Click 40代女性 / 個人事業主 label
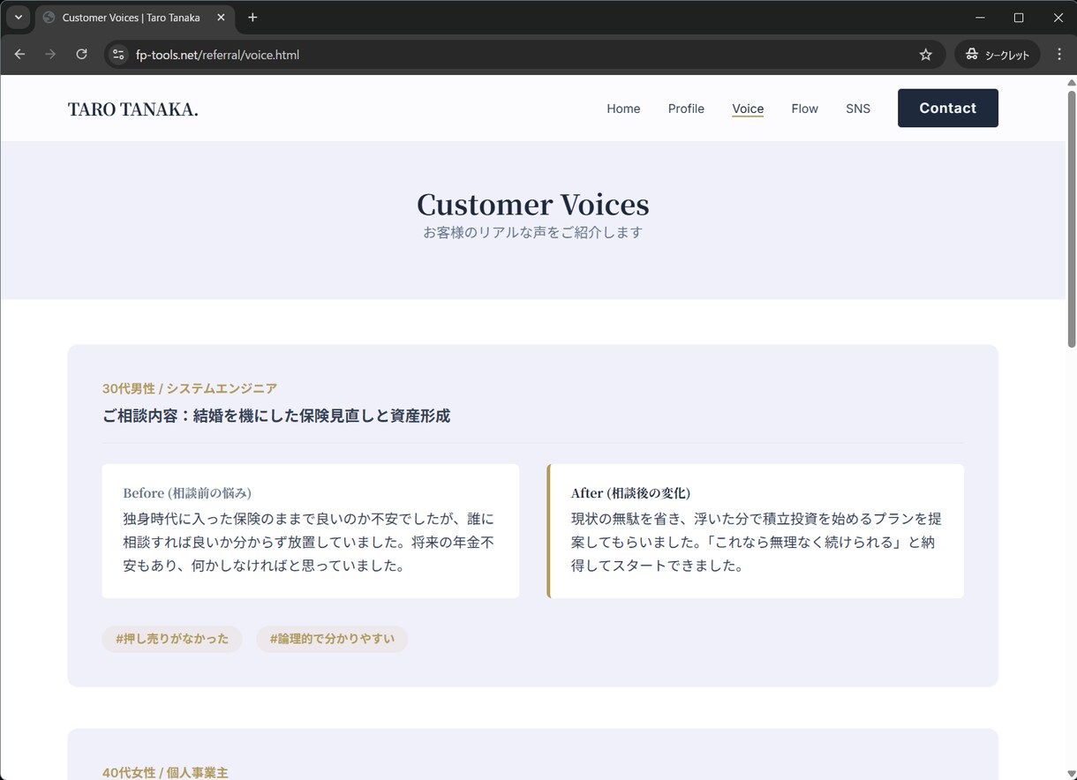 [165, 773]
